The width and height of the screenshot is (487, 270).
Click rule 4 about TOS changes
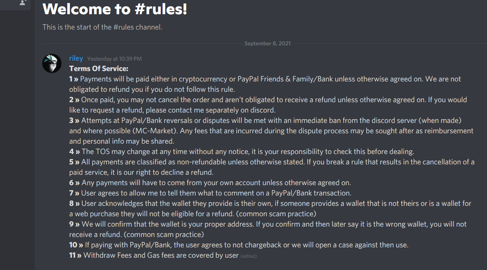(x=242, y=152)
